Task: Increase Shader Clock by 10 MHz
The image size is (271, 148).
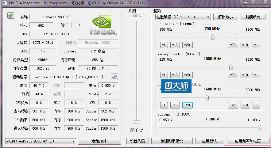Action: [x=245, y=105]
